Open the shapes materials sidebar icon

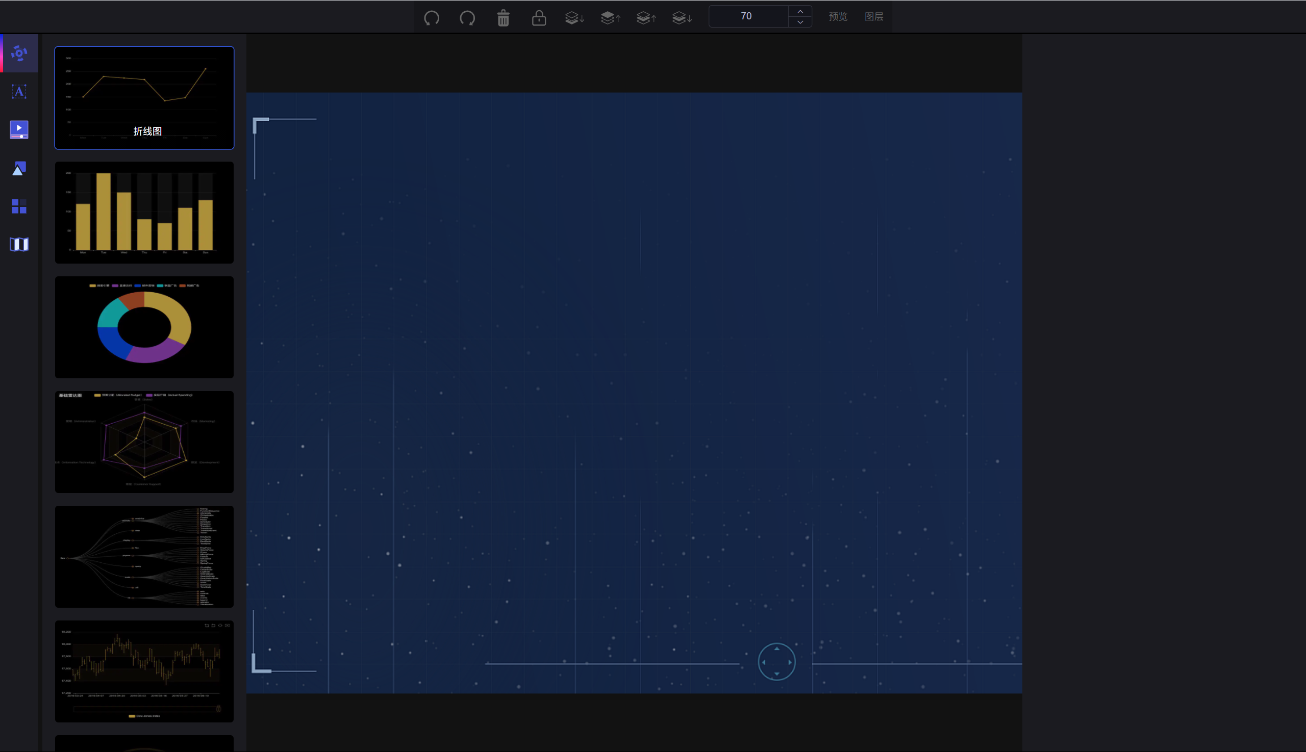[19, 168]
